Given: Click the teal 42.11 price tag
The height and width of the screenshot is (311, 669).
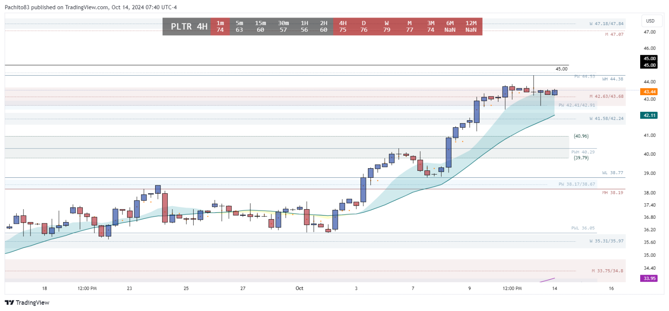Looking at the screenshot, I should [x=649, y=115].
